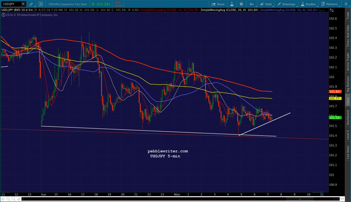Click the yellow 101.77 price bubble
The height and width of the screenshot is (202, 351).
coord(335,98)
